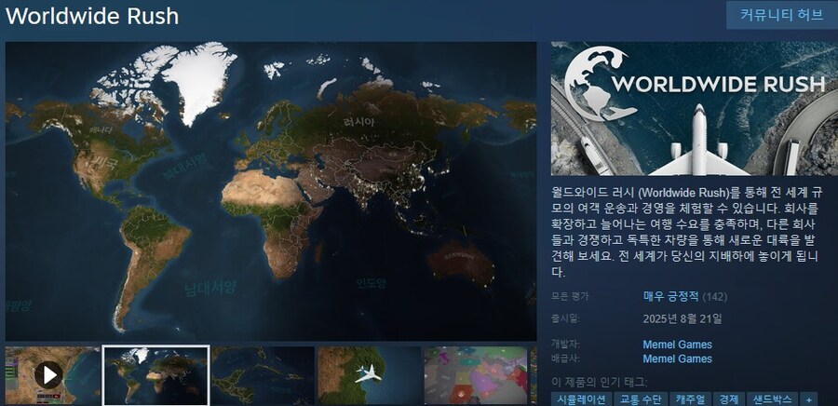Image resolution: width=838 pixels, height=406 pixels.
Task: Click the 배급사 label
Action: coord(565,358)
